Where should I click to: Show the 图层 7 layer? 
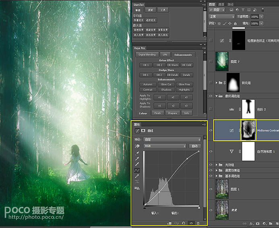point(211,62)
